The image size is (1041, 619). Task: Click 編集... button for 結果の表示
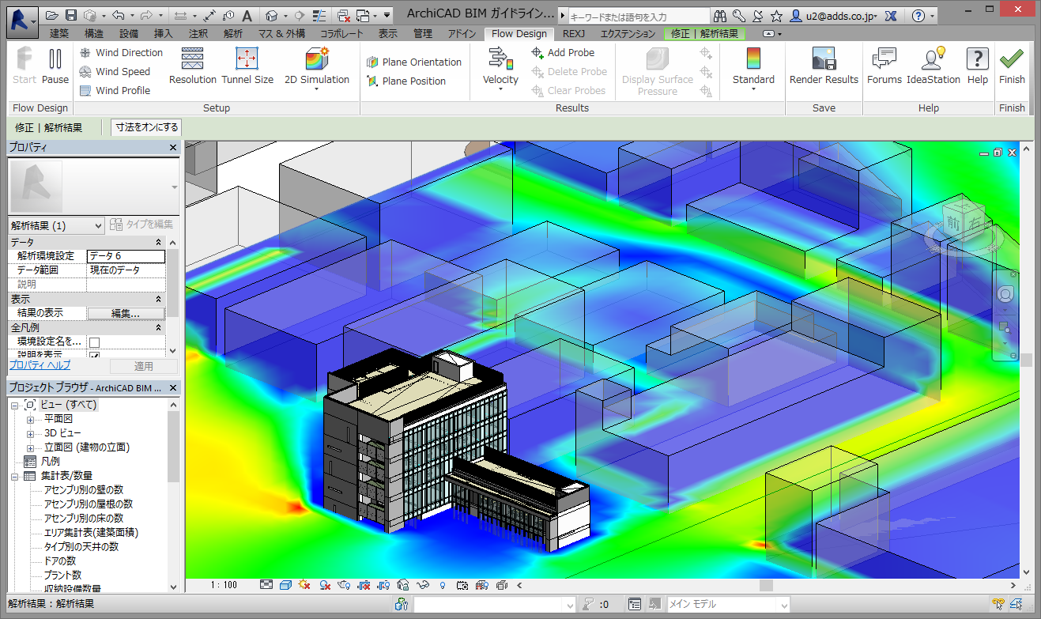pos(126,314)
